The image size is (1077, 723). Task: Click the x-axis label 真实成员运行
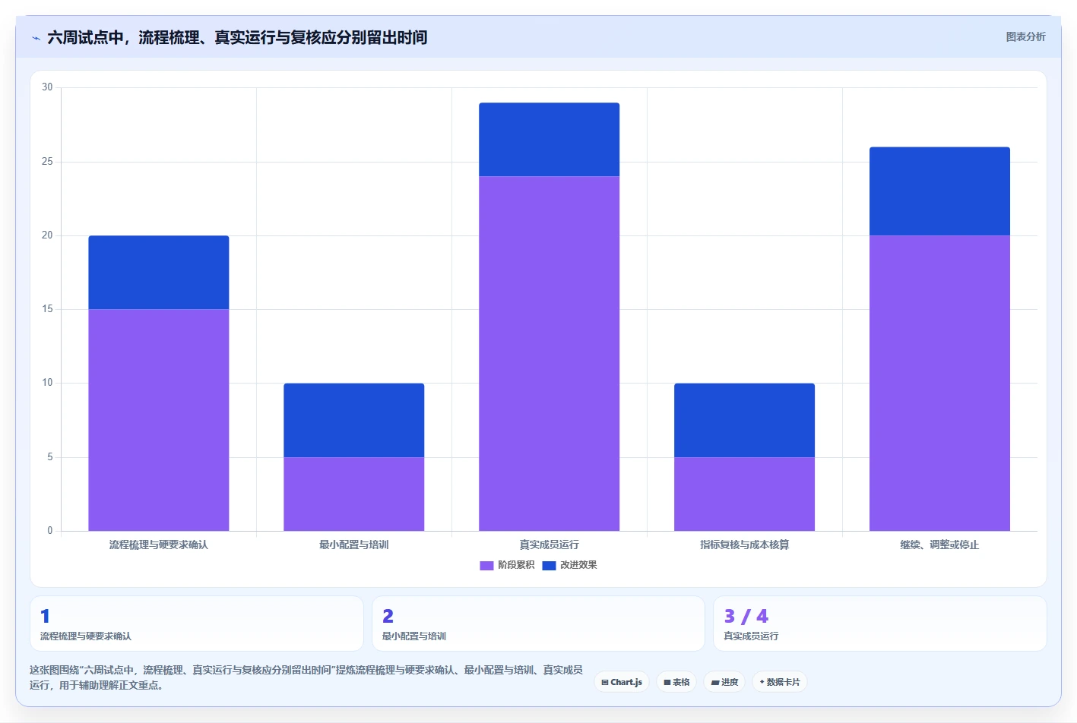click(x=550, y=545)
